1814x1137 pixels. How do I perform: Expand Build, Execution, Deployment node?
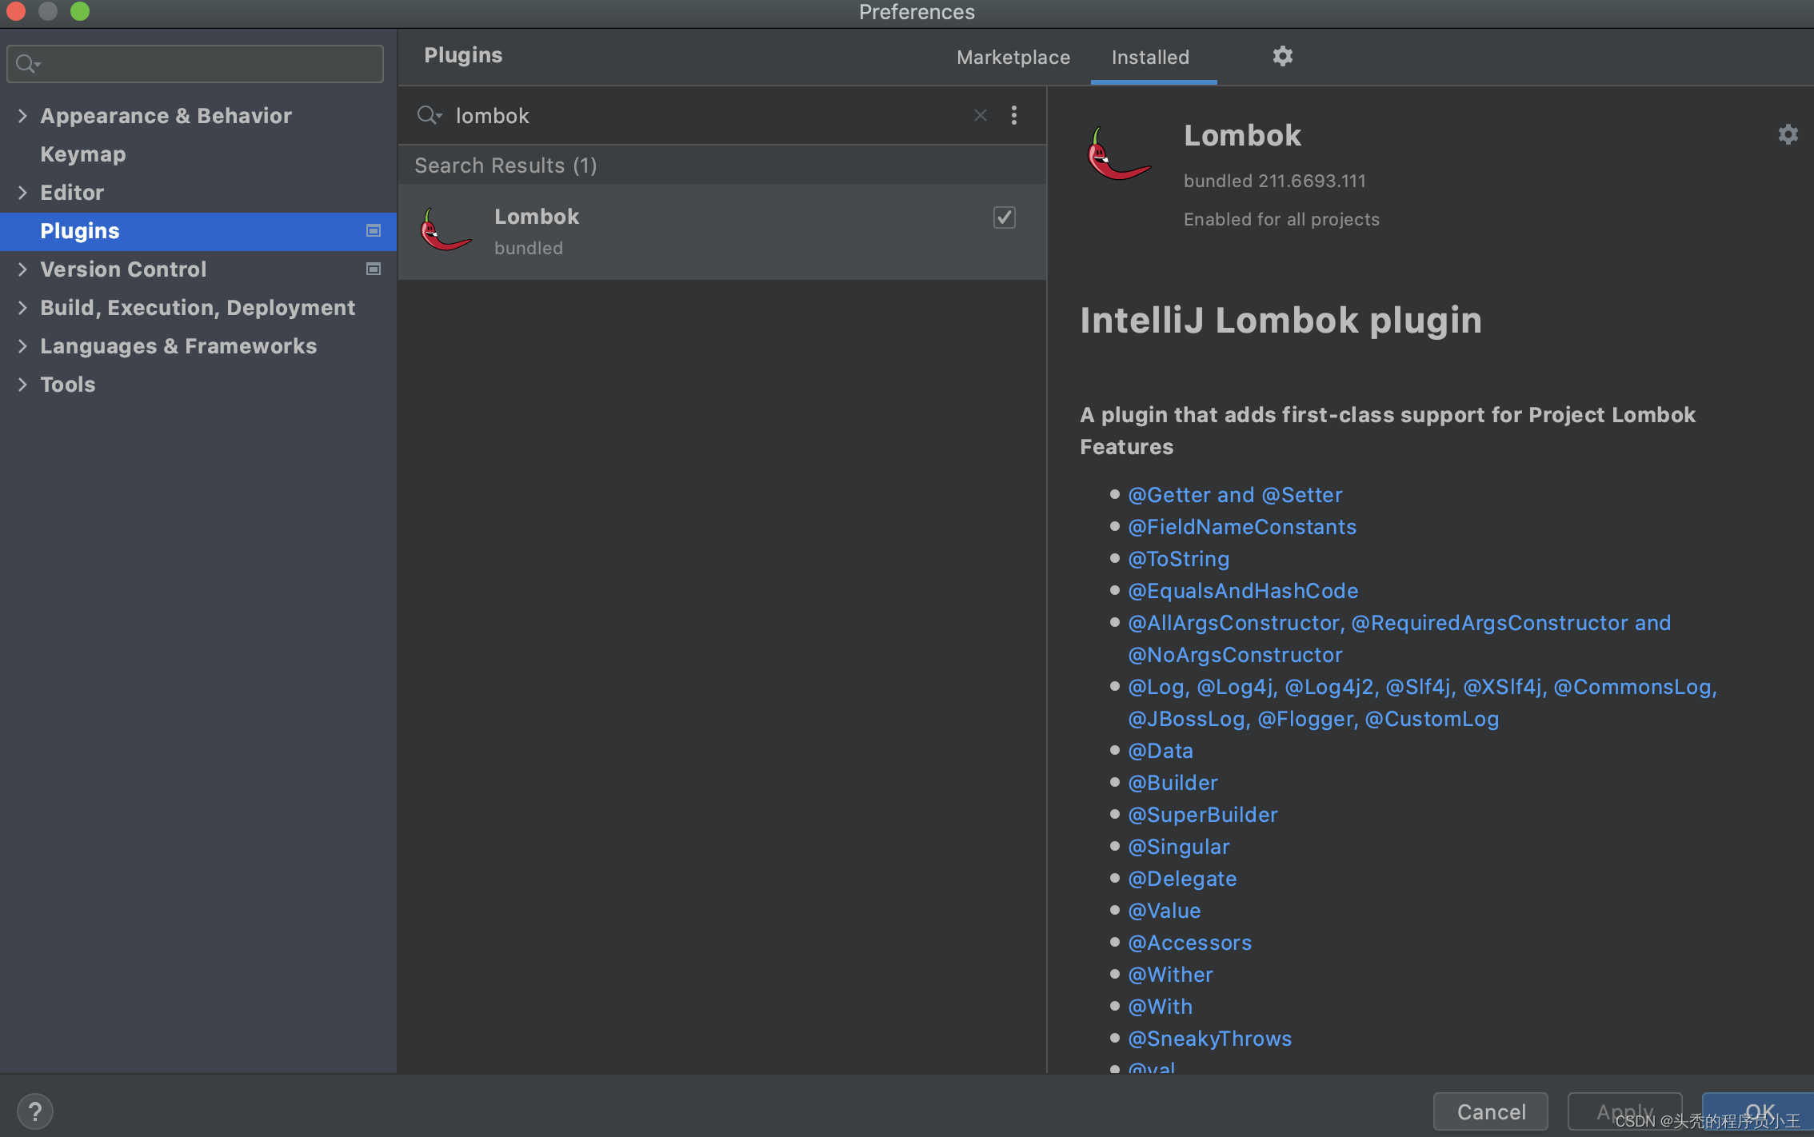pyautogui.click(x=22, y=308)
